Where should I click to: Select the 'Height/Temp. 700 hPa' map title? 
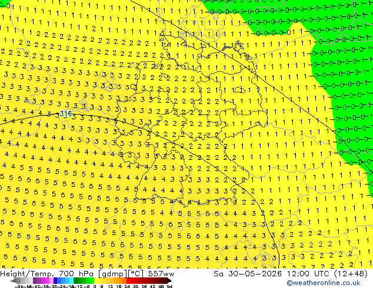click(48, 274)
